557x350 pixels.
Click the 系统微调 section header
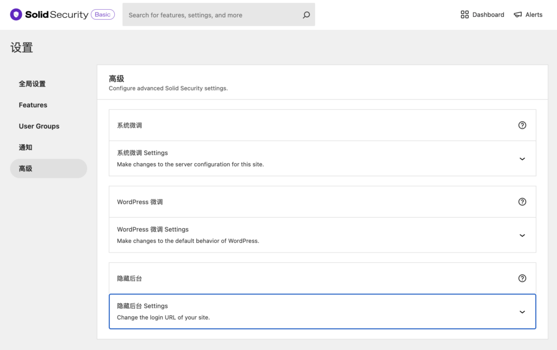tap(129, 125)
